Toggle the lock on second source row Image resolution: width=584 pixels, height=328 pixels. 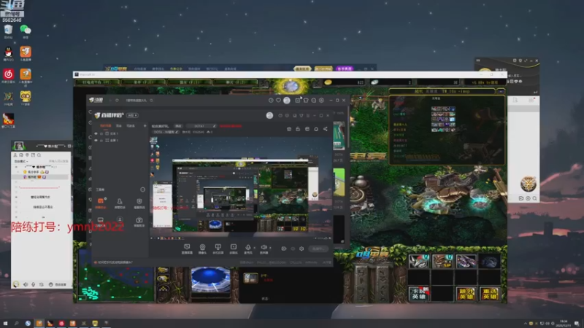pos(101,141)
